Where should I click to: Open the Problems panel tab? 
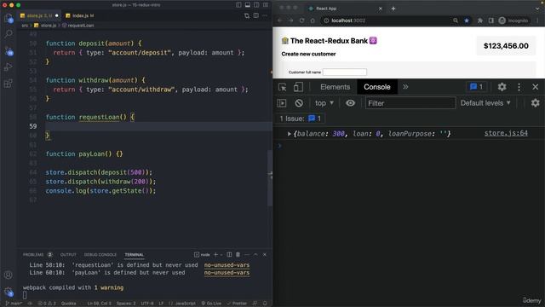point(37,255)
